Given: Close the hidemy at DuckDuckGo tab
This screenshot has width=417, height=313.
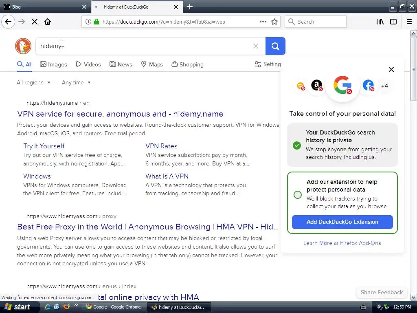Looking at the screenshot, I should [176, 7].
